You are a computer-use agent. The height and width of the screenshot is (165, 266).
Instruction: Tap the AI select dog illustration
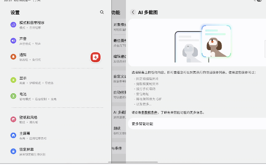tap(203, 44)
